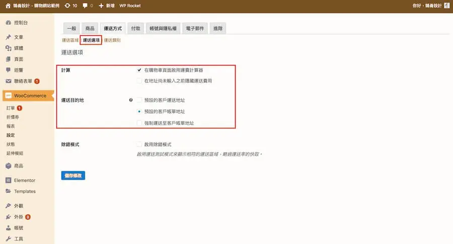Screen dimensions: 453x244
Task: Open 外掛 plugin icon in sidebar
Action: [9, 217]
